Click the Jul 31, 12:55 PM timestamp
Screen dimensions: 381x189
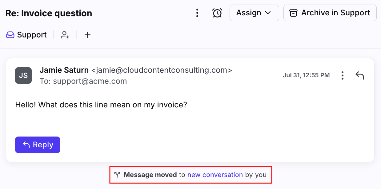[x=306, y=75]
